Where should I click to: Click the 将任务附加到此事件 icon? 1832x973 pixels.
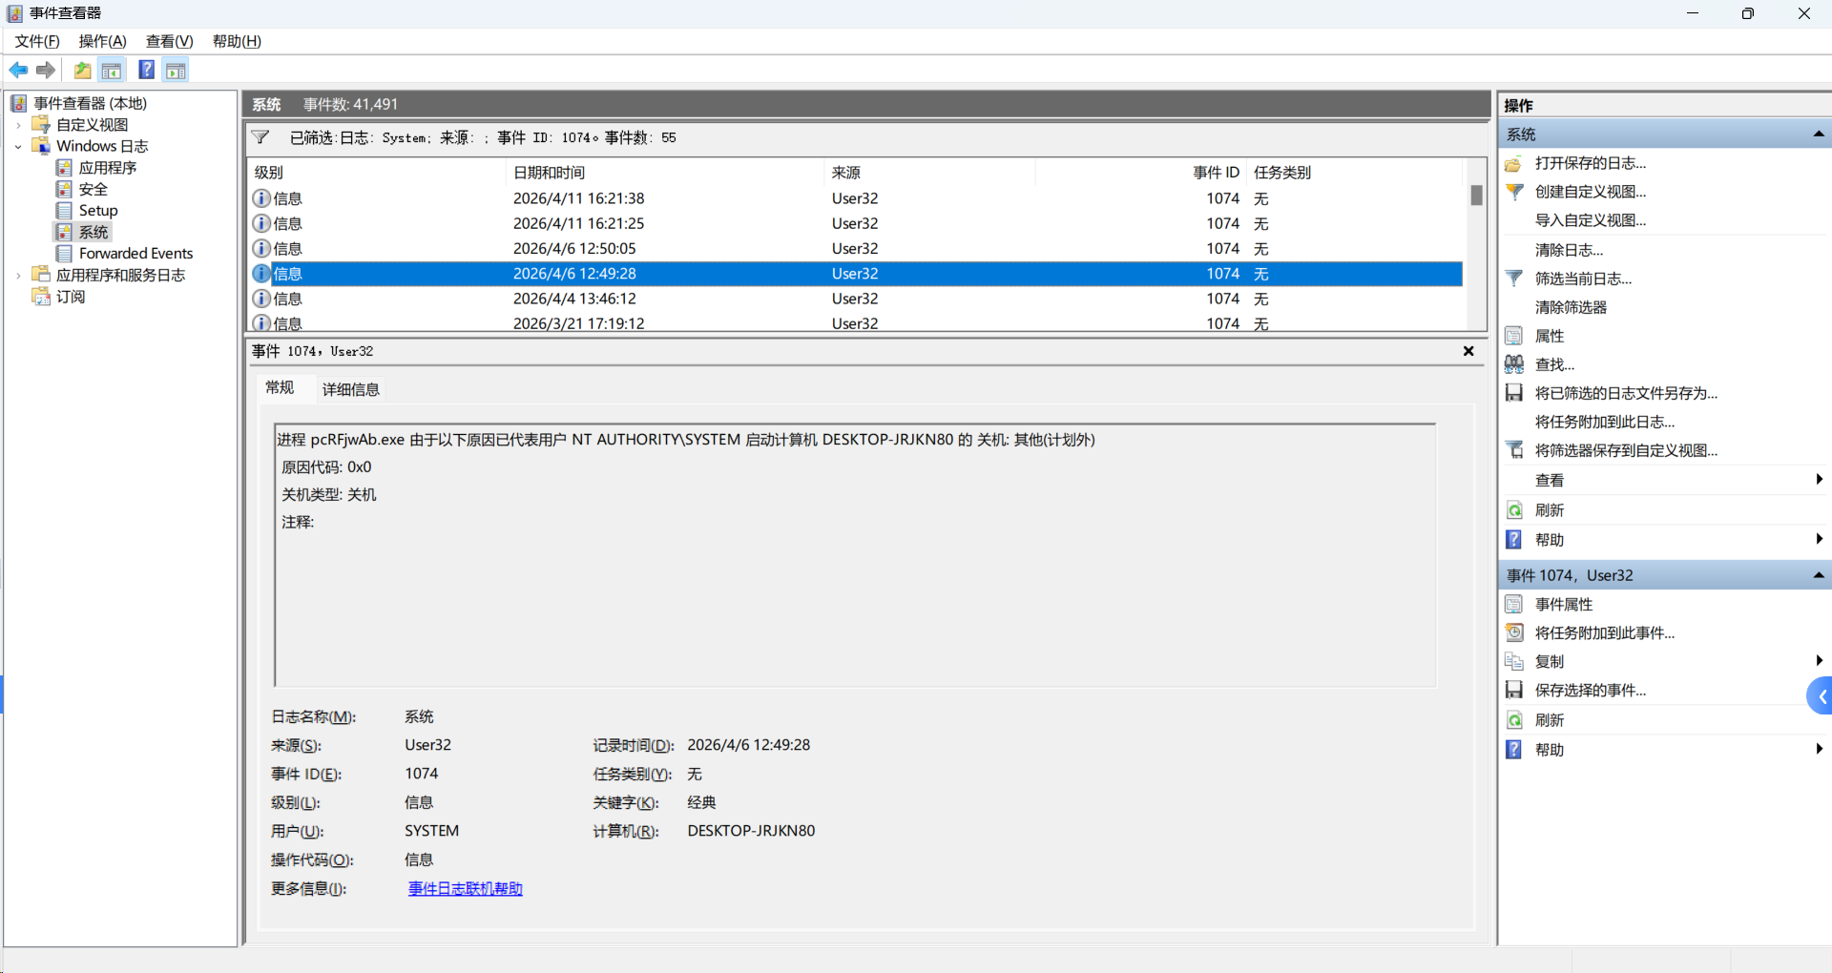click(x=1513, y=632)
